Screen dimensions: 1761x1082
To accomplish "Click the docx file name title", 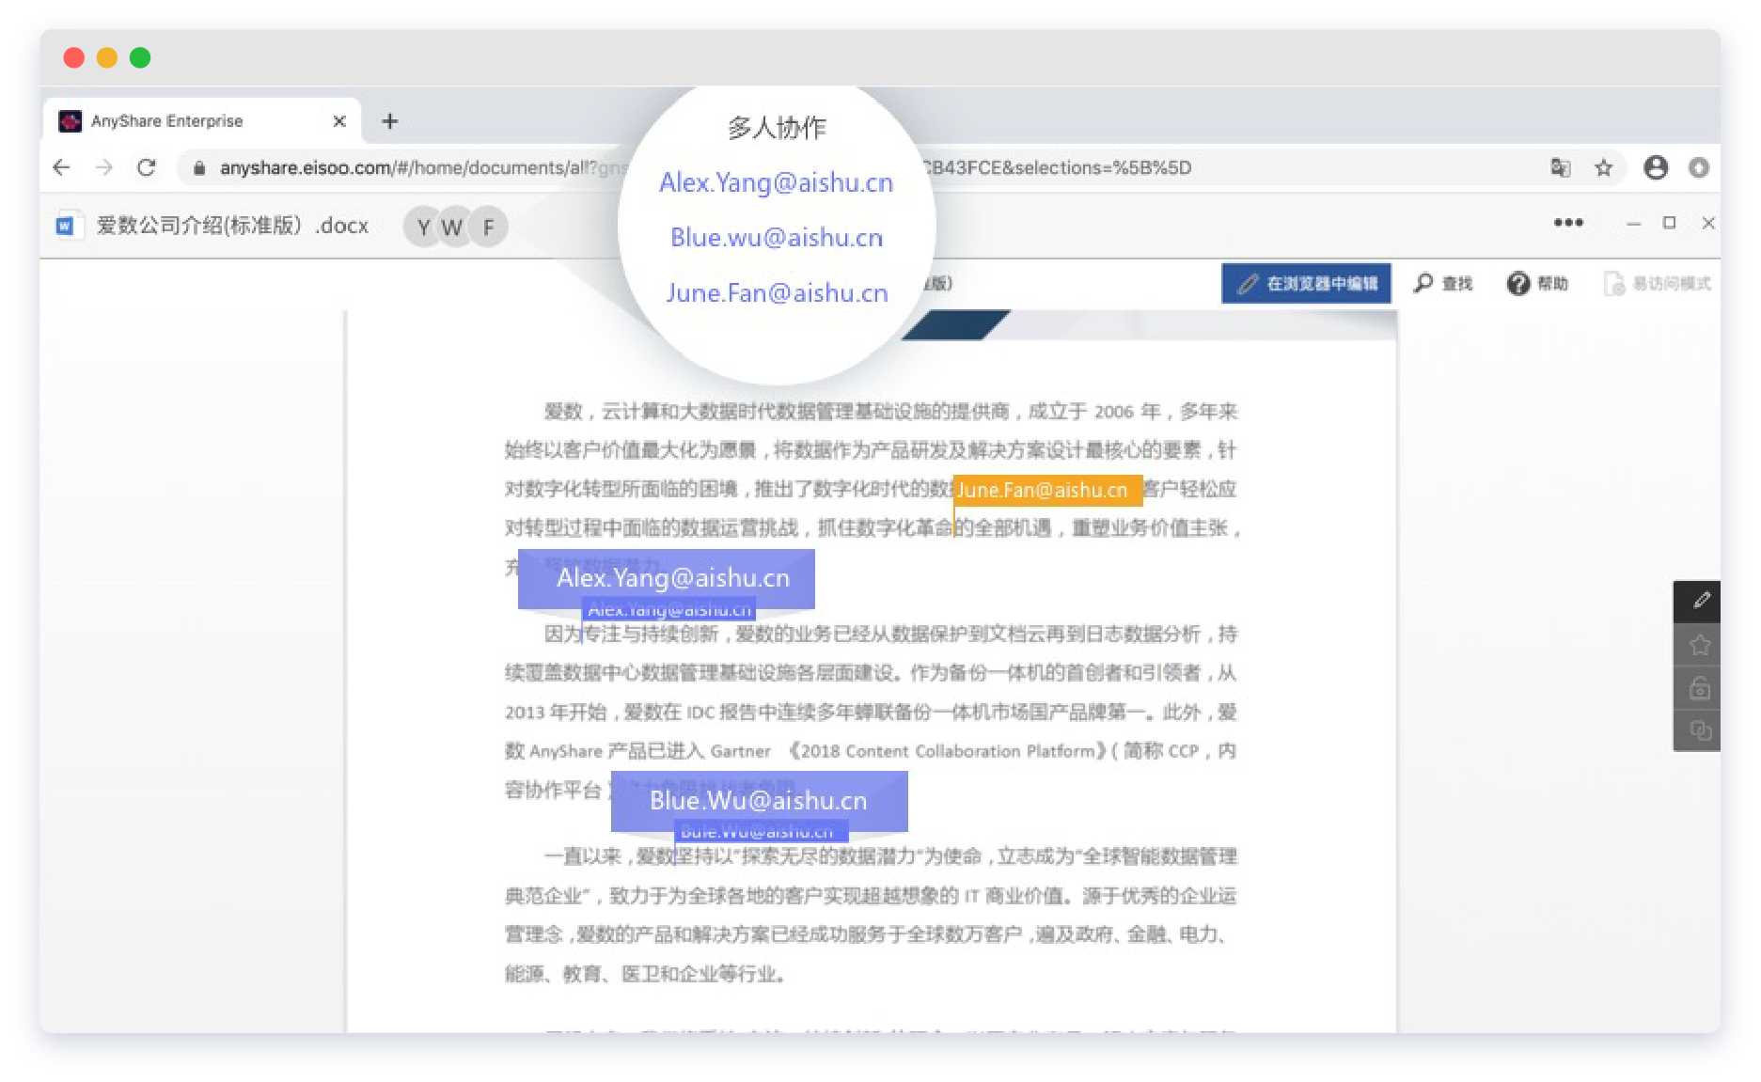I will 232,226.
